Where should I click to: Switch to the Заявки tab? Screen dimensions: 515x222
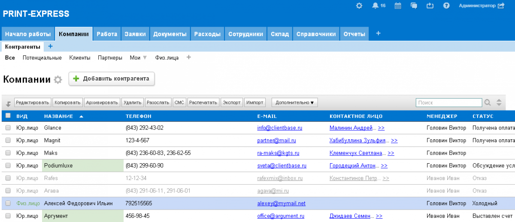(135, 34)
